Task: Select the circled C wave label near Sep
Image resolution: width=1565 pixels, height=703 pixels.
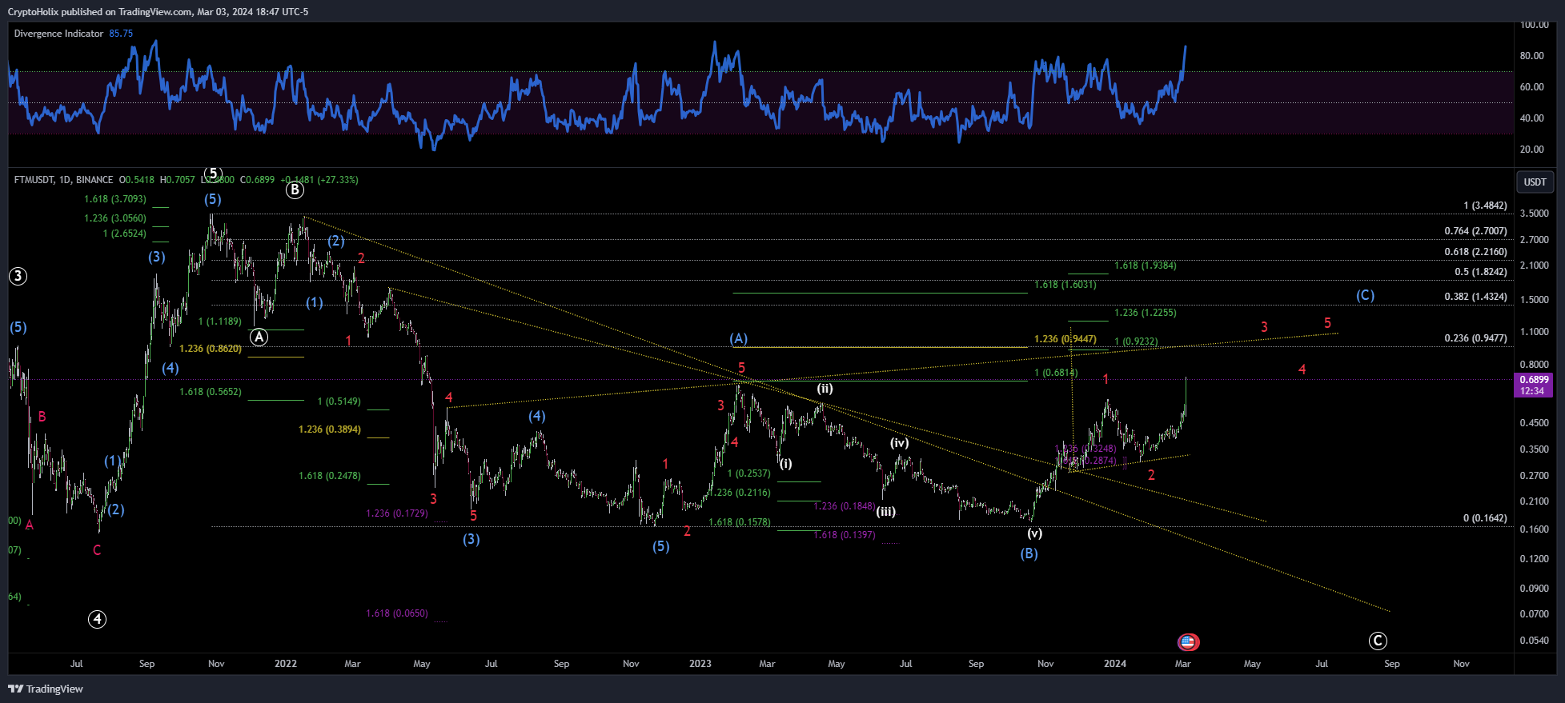Action: tap(1378, 641)
